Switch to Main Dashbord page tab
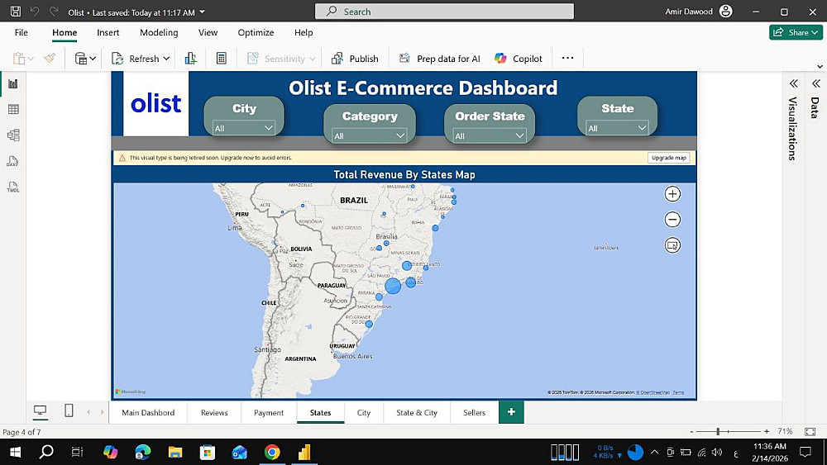 [x=148, y=412]
